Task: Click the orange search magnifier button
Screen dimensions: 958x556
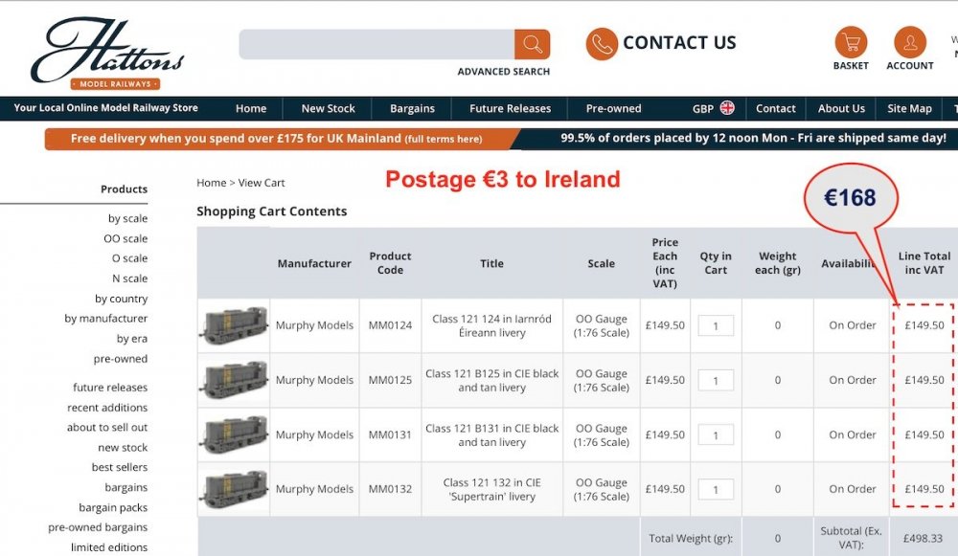Action: [532, 44]
